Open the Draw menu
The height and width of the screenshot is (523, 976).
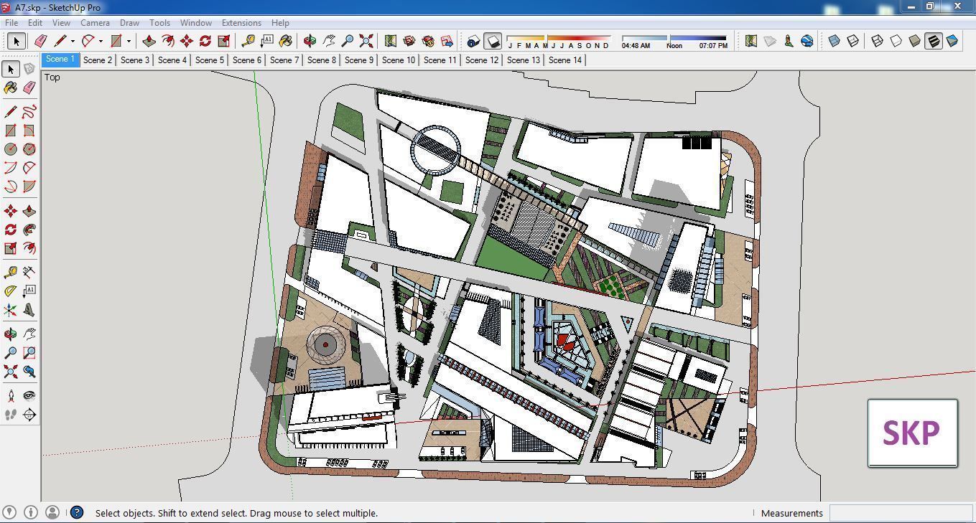click(x=129, y=23)
